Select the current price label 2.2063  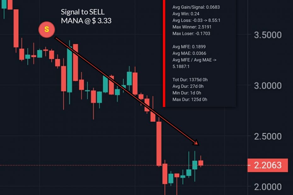click(267, 165)
